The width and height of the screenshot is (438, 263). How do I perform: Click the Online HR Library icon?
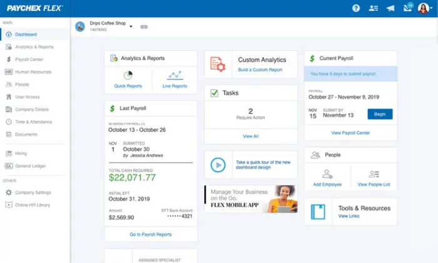pos(9,205)
